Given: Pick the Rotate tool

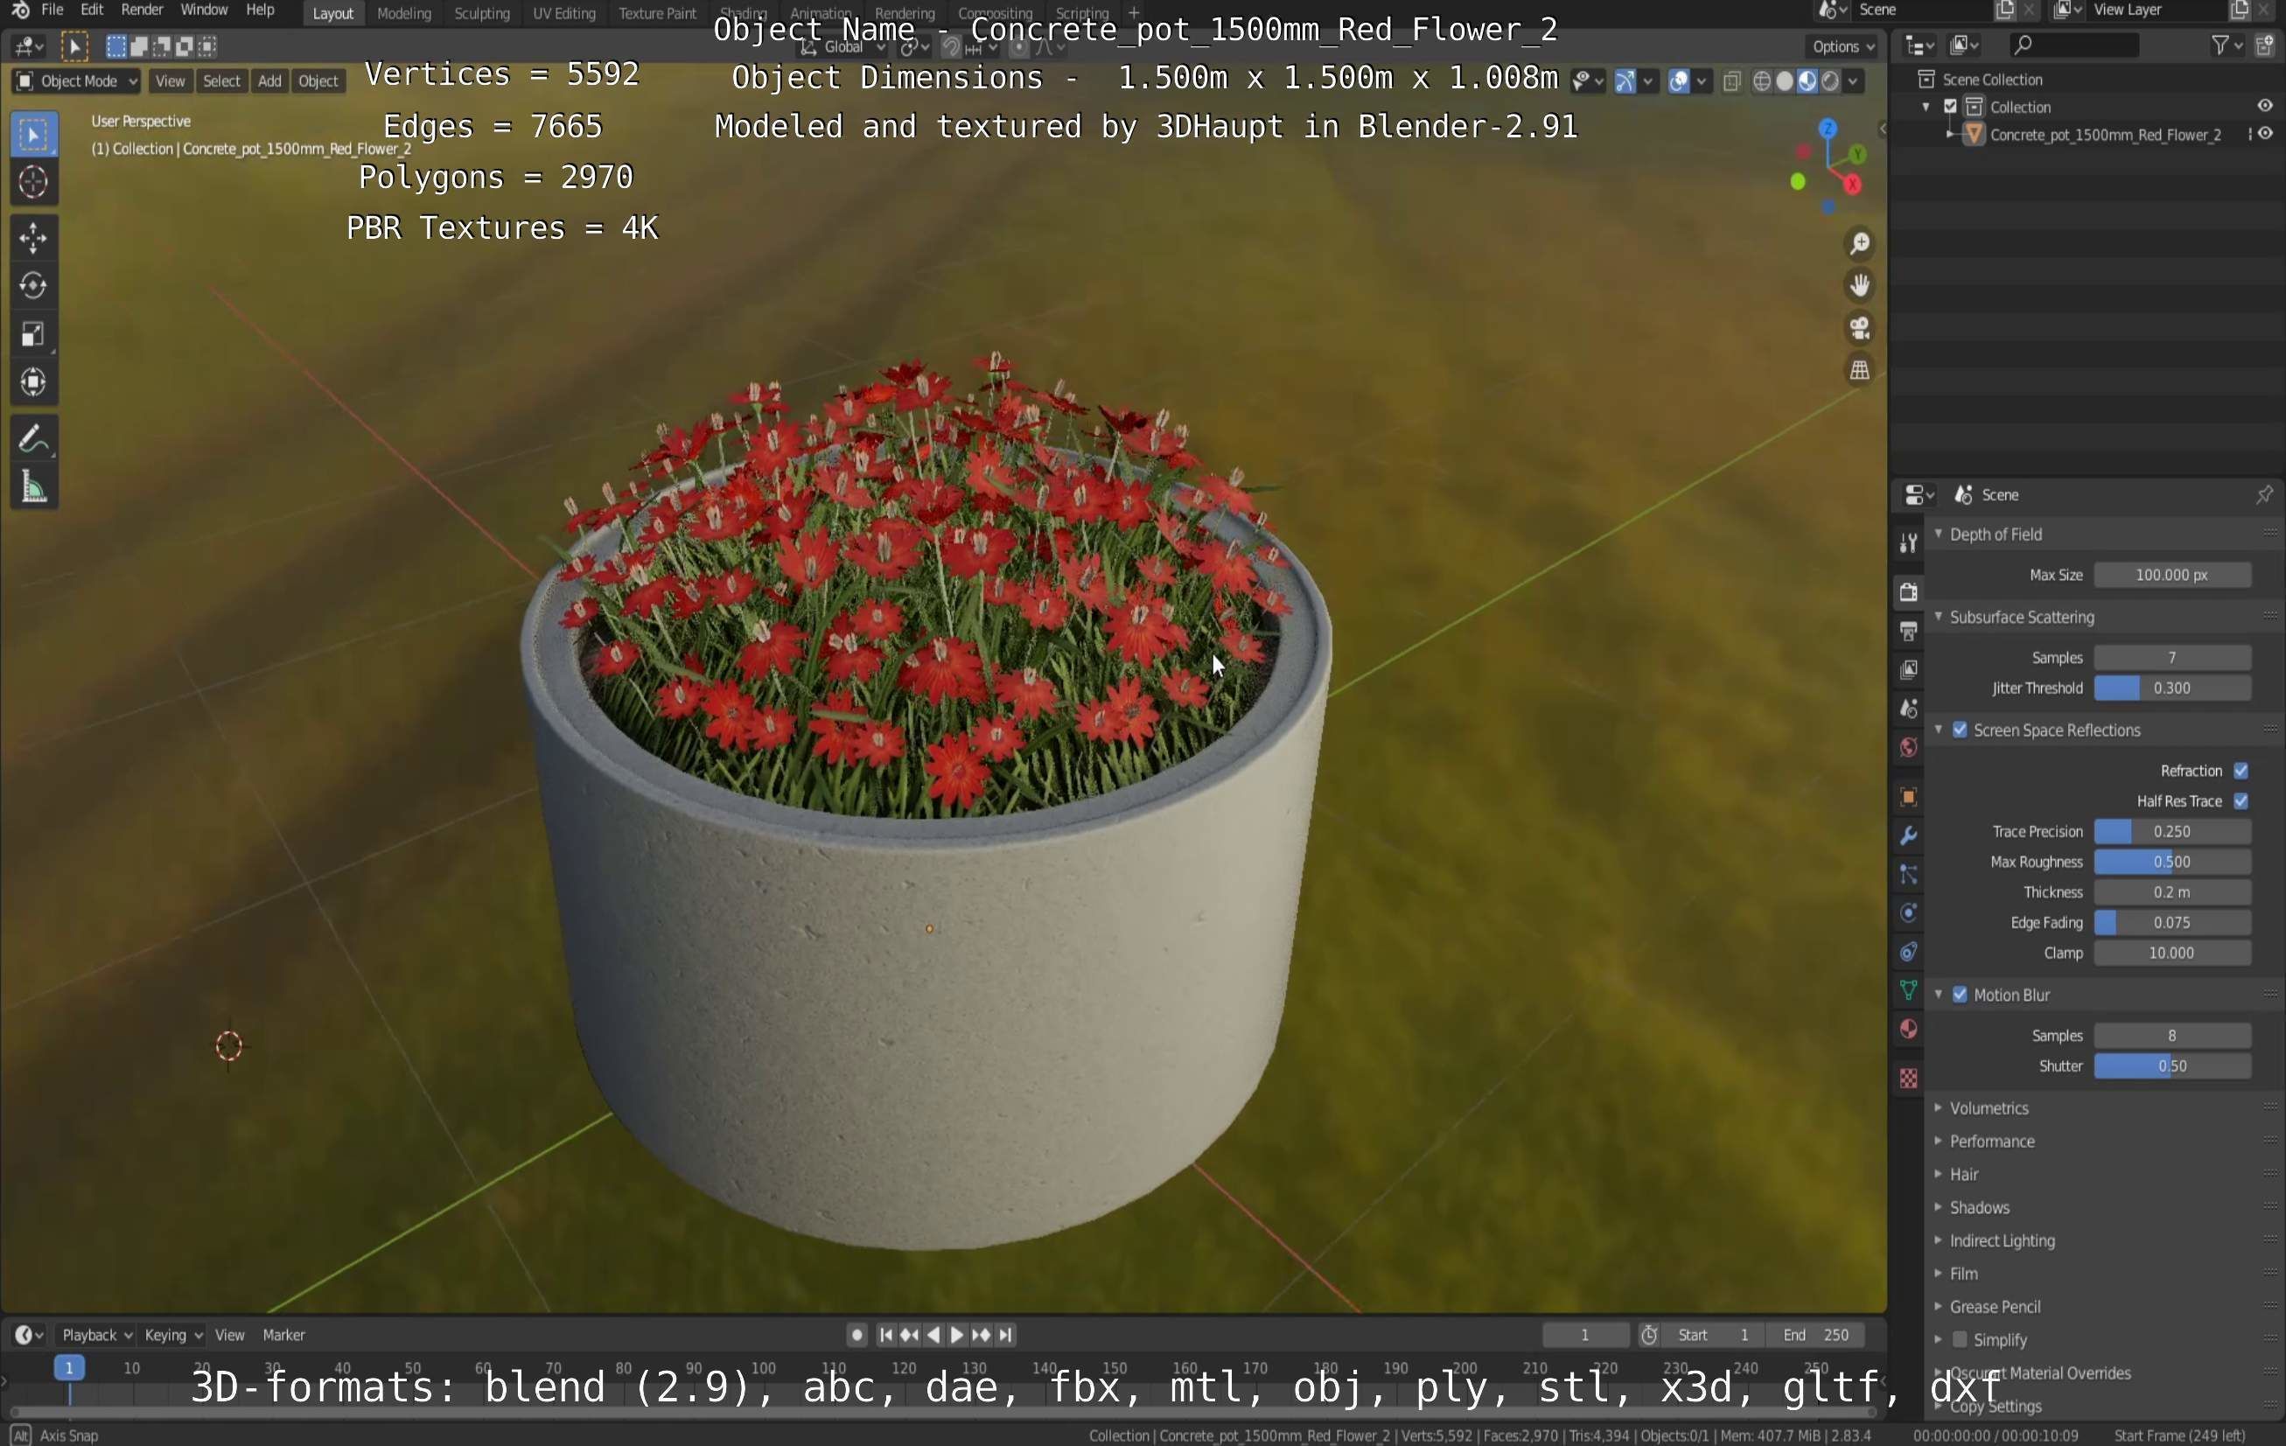Looking at the screenshot, I should (33, 286).
